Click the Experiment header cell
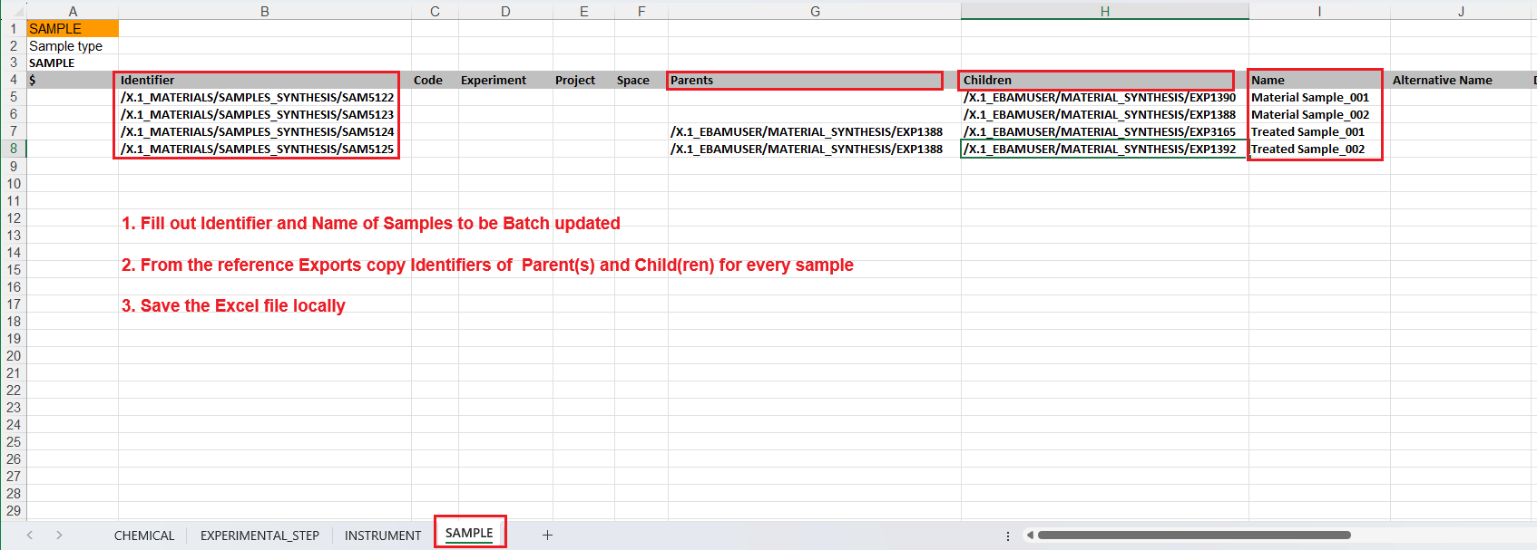 [x=505, y=80]
